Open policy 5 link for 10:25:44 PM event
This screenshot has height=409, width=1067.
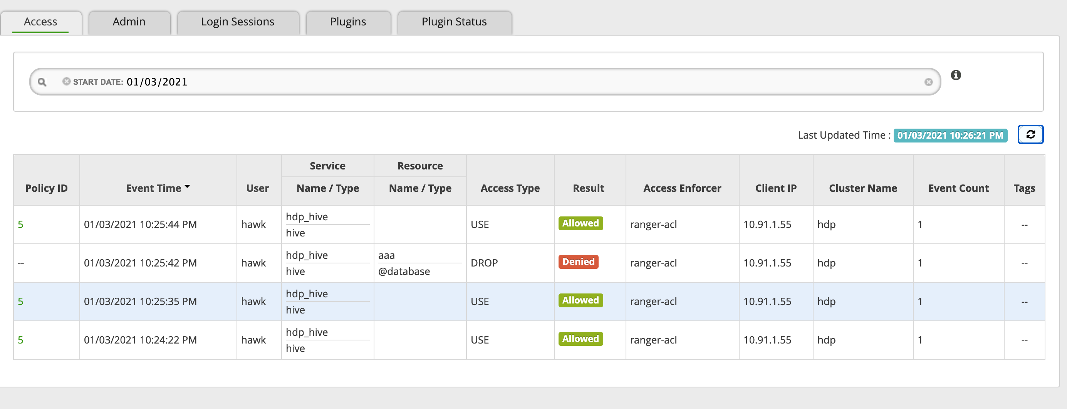click(21, 225)
